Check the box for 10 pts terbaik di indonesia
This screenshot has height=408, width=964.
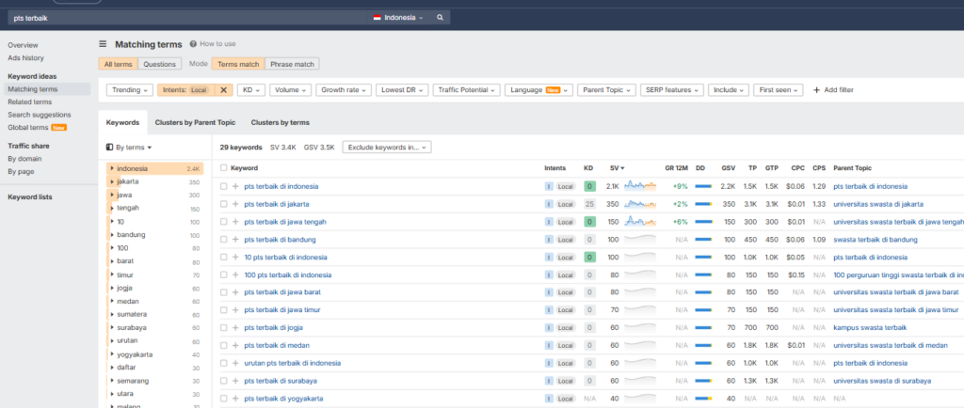(x=224, y=258)
